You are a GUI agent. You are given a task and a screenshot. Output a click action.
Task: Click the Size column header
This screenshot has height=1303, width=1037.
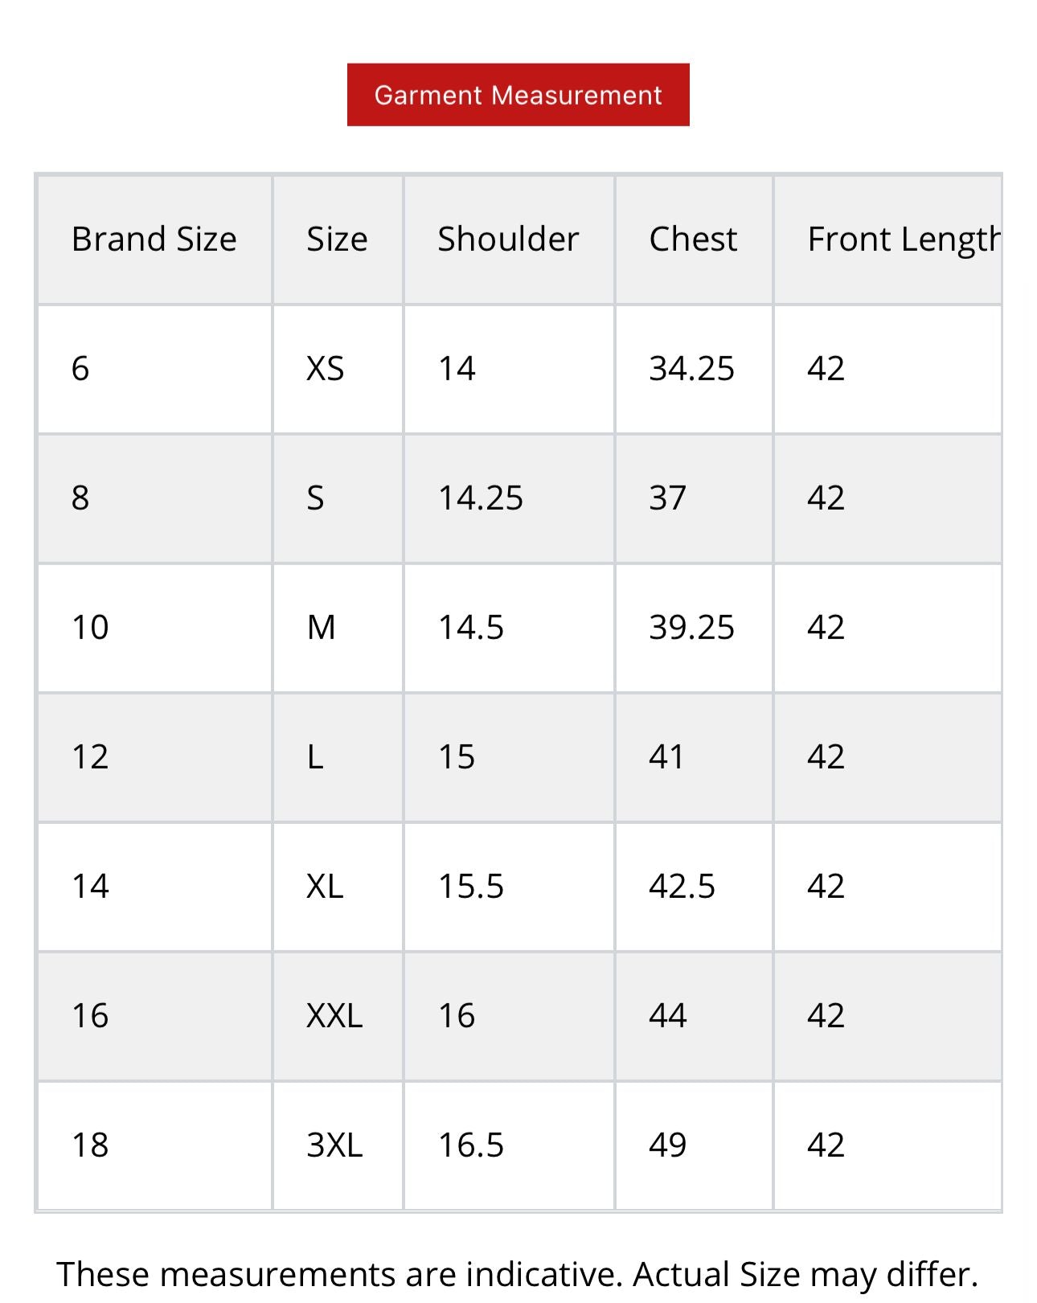[x=337, y=239]
